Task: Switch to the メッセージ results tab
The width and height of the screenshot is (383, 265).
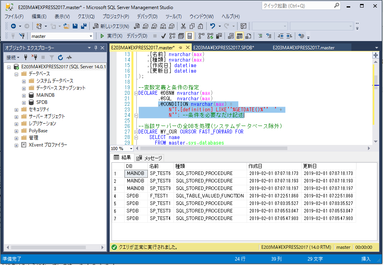Action: (x=149, y=158)
